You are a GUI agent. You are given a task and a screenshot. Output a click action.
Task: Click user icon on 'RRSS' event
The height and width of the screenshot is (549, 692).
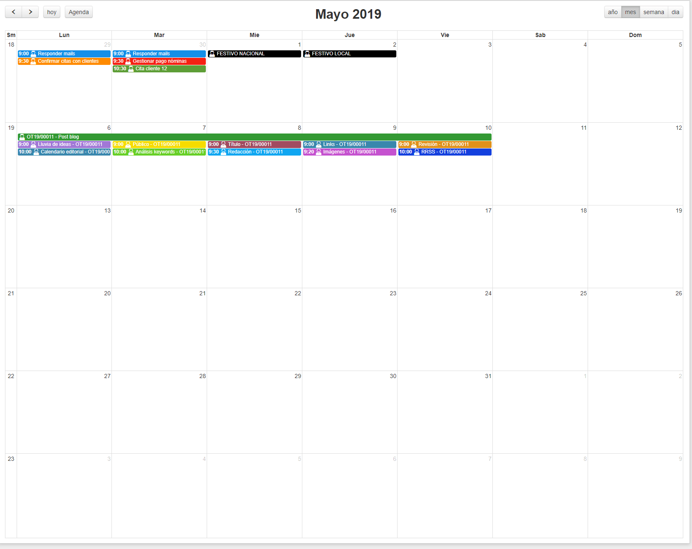coord(417,152)
